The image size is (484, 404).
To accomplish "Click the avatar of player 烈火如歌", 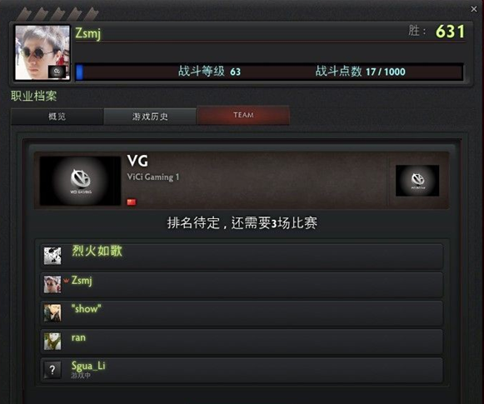I will (x=52, y=256).
